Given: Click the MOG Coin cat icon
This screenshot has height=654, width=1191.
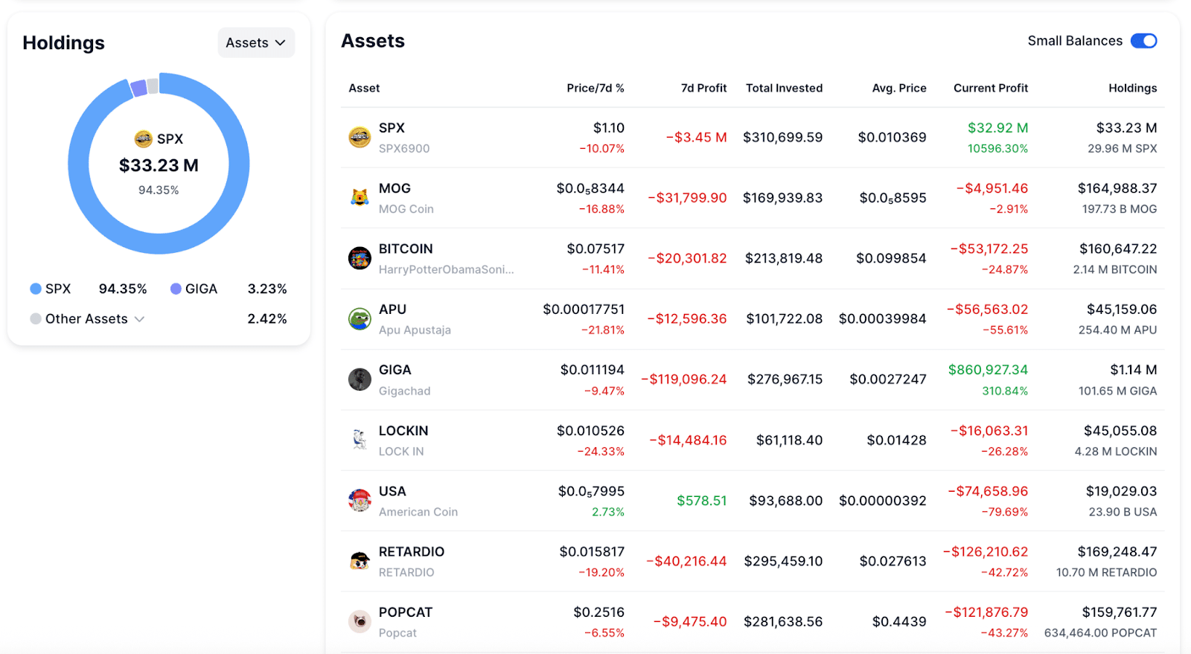Looking at the screenshot, I should pos(360,198).
